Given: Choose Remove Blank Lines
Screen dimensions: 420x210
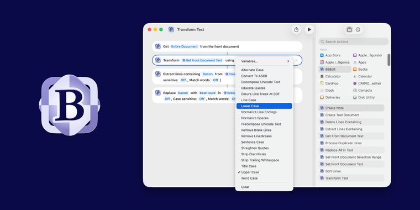Looking at the screenshot, I should point(264,130).
